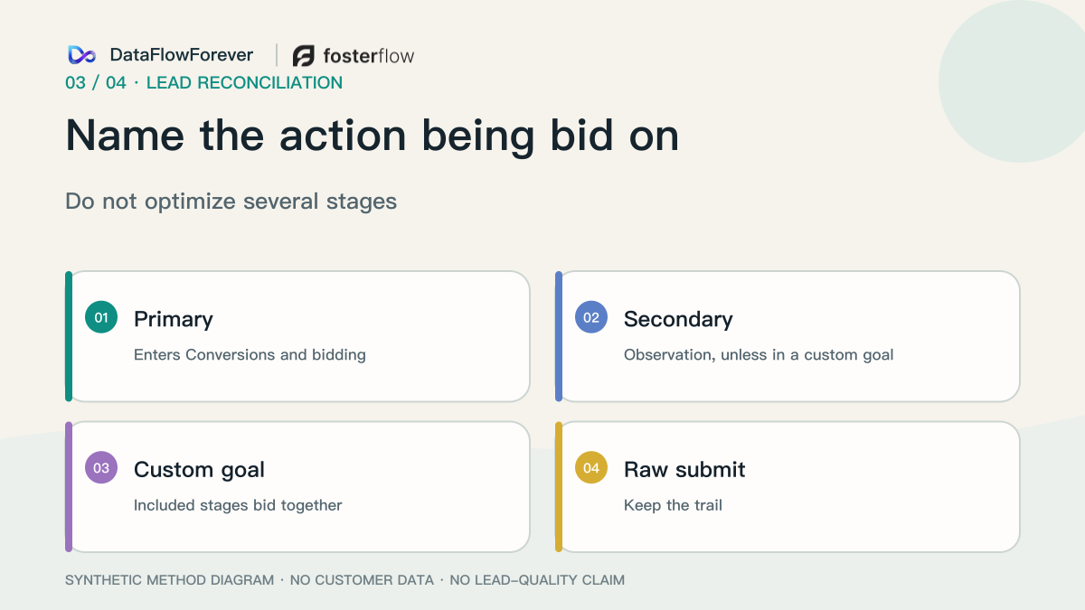Click 'Included stages bid together' description
1085x610 pixels.
[238, 505]
